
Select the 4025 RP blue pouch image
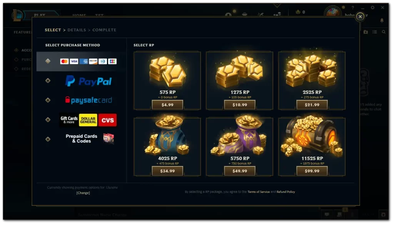(167, 136)
